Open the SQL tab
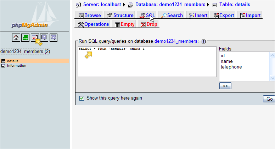The height and width of the screenshot is (149, 275). [x=147, y=15]
